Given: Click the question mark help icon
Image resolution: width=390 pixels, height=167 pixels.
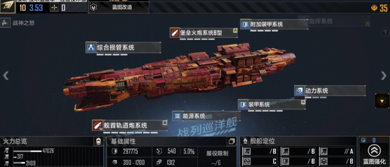Looking at the screenshot, I should click(x=385, y=32).
